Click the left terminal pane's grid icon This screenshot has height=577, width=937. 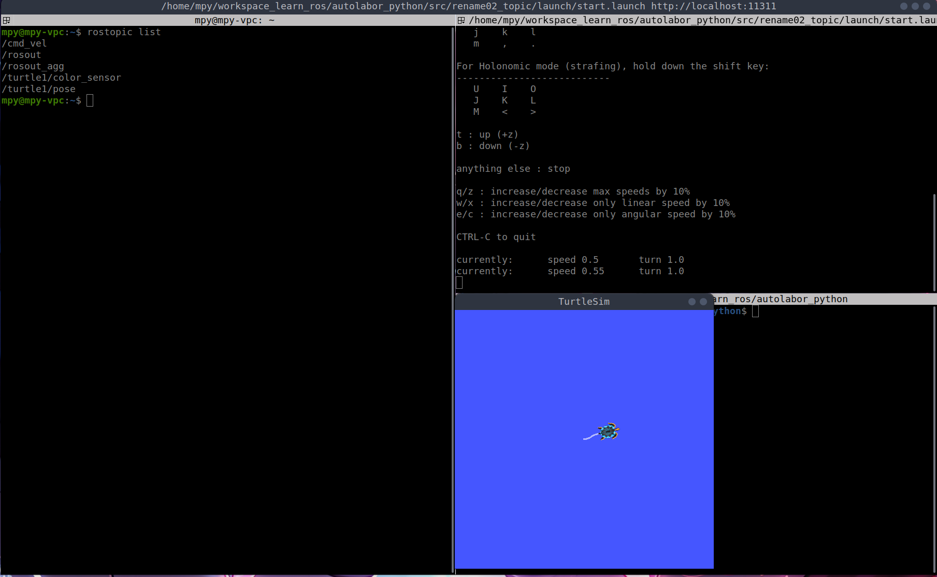[x=6, y=20]
